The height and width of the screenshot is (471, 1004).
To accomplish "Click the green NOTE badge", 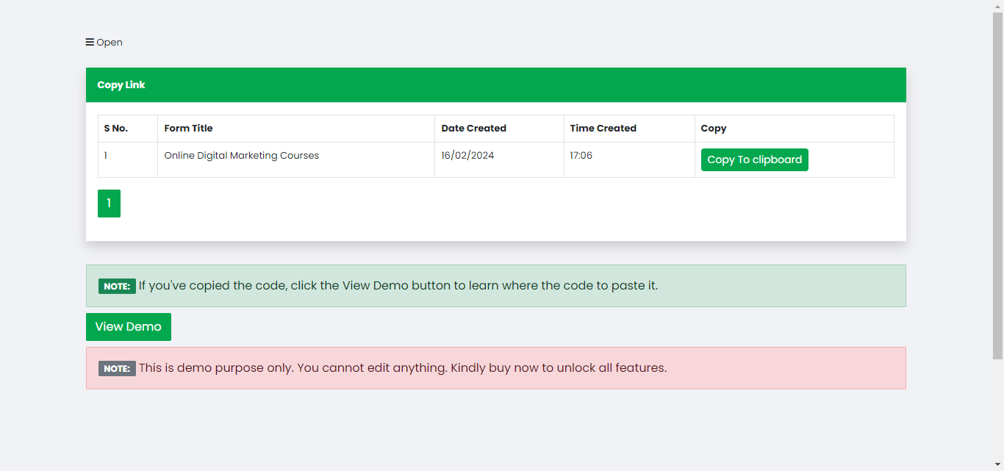I will pyautogui.click(x=117, y=287).
